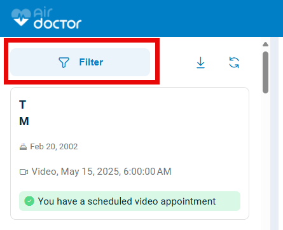The width and height of the screenshot is (283, 230).
Task: Open patient T M appointment card
Action: click(x=130, y=153)
